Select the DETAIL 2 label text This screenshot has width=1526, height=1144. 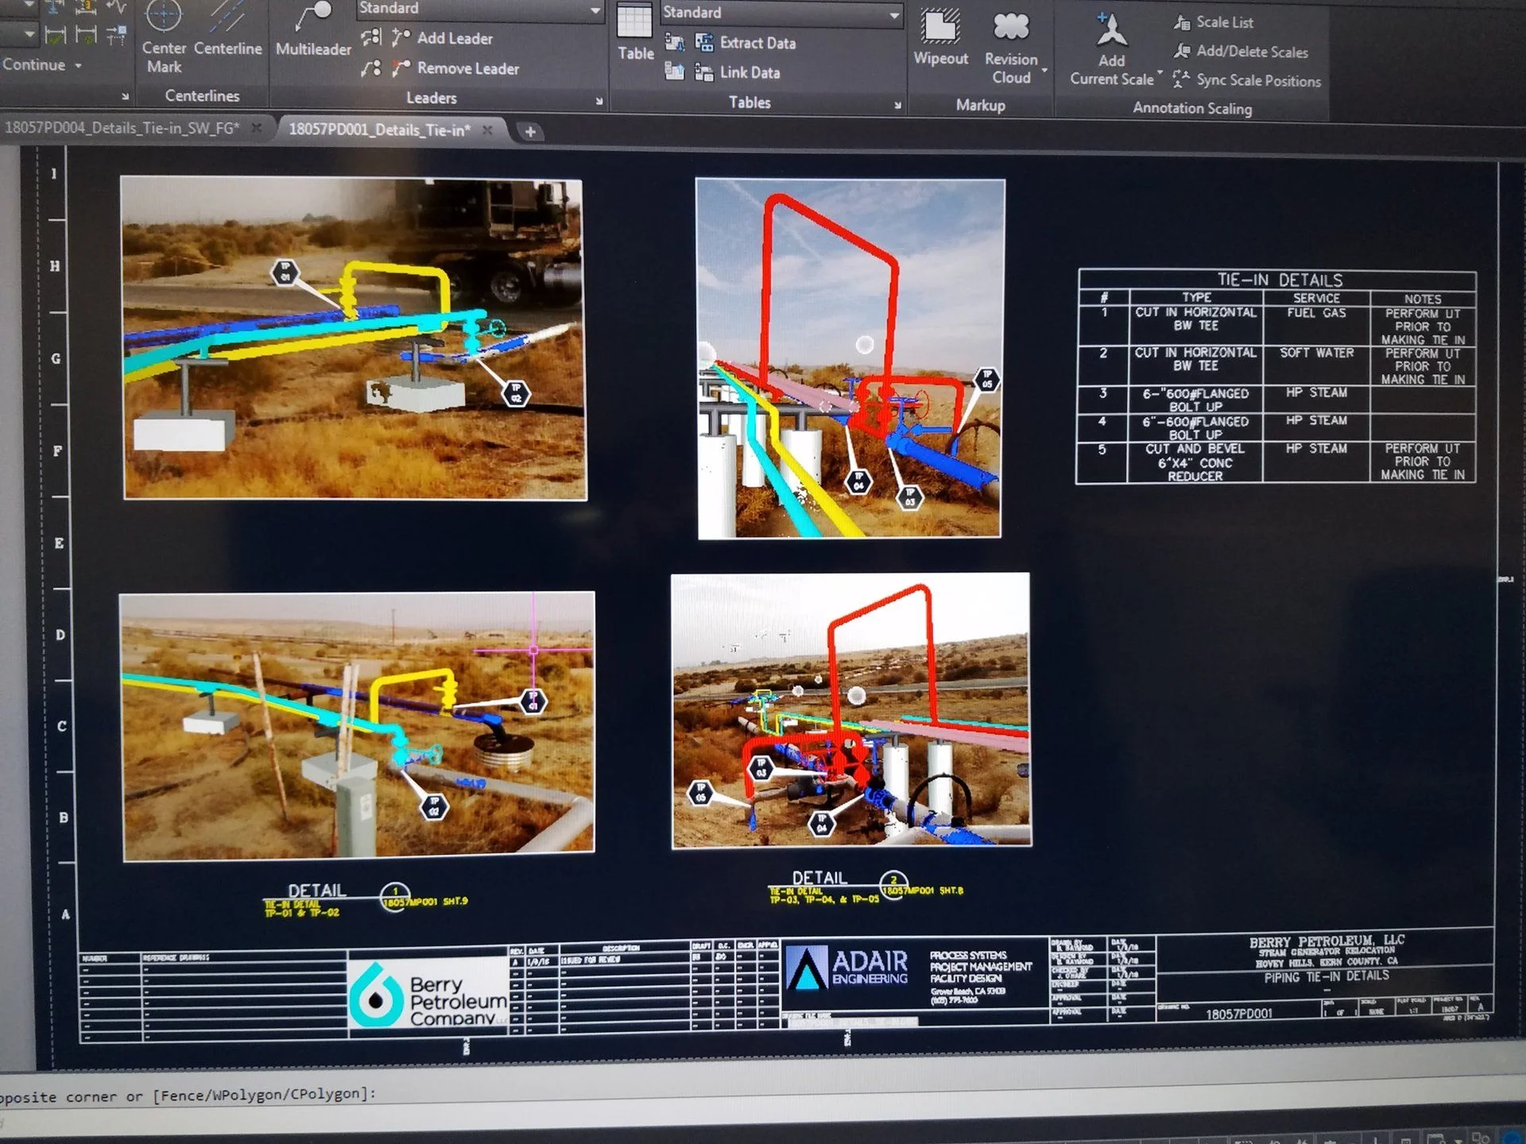point(819,878)
